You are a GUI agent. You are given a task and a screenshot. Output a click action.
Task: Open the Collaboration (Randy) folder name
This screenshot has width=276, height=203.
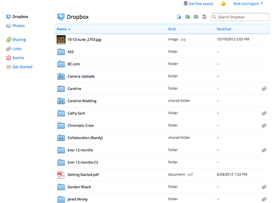tap(85, 138)
